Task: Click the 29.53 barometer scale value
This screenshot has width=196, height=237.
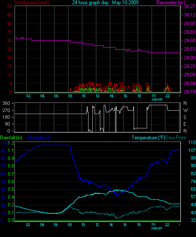Action: pos(190,49)
